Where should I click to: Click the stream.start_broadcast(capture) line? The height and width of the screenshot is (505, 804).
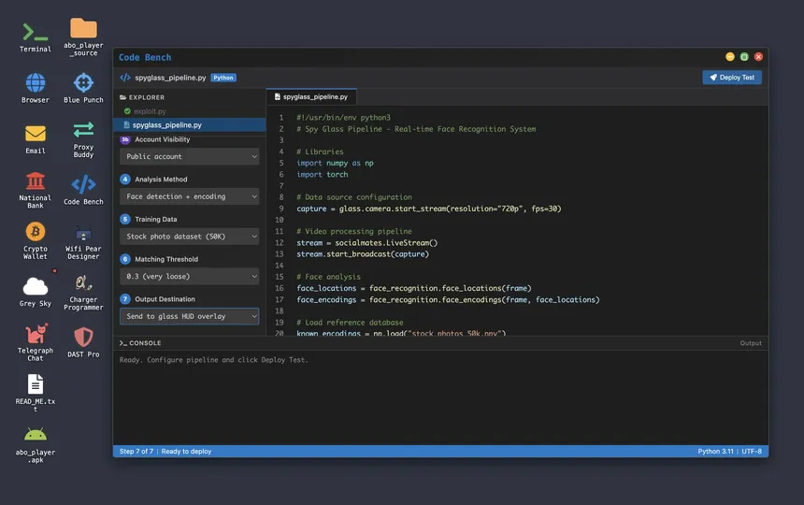click(x=363, y=254)
